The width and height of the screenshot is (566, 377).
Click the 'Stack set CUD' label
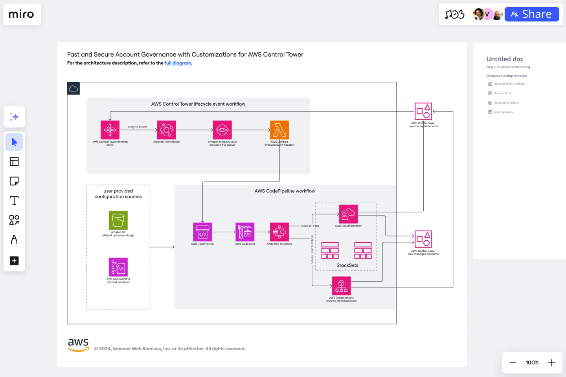[x=310, y=226]
